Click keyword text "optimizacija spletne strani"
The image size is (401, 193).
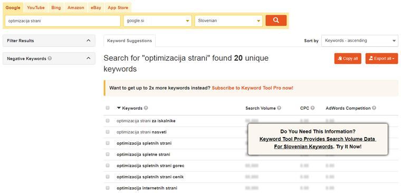(x=143, y=155)
